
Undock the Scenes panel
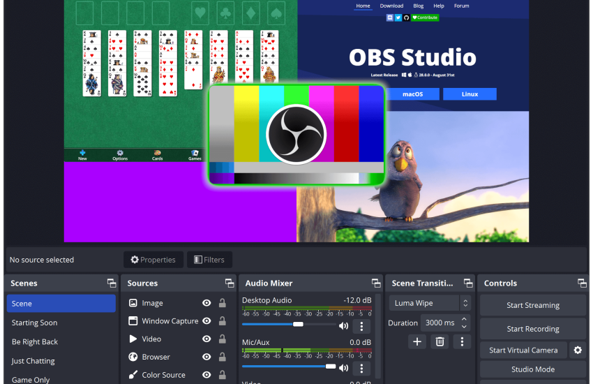(111, 283)
